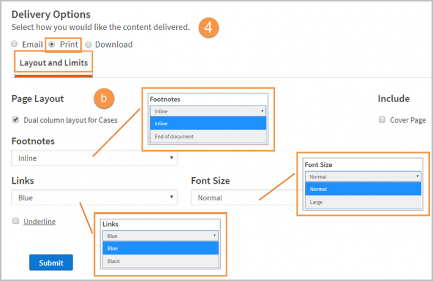Screen dimensions: 433x281
Task: Pick End of document footnote option
Action: pos(208,136)
